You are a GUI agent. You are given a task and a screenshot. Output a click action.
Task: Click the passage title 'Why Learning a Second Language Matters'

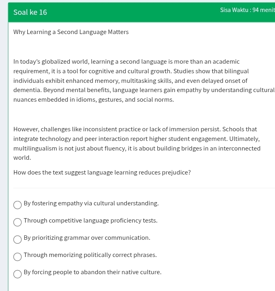pos(71,32)
